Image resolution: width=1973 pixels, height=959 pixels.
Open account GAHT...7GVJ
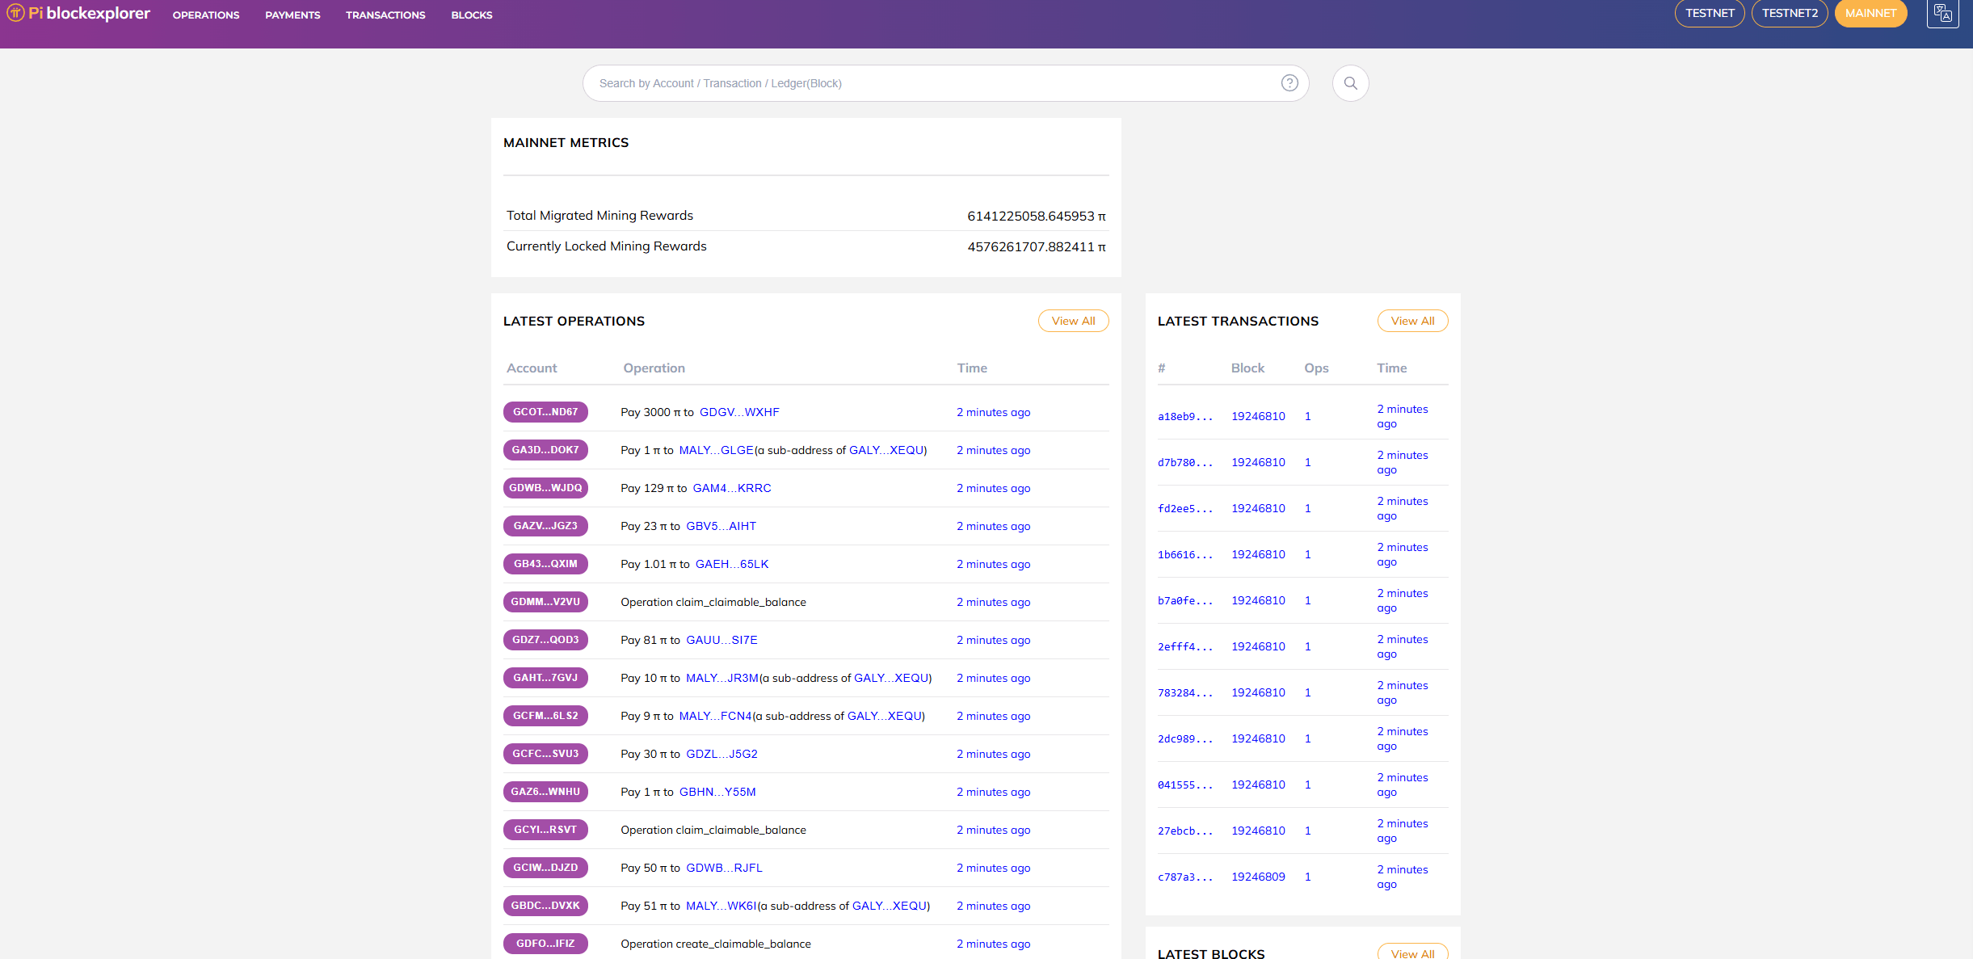click(x=545, y=678)
